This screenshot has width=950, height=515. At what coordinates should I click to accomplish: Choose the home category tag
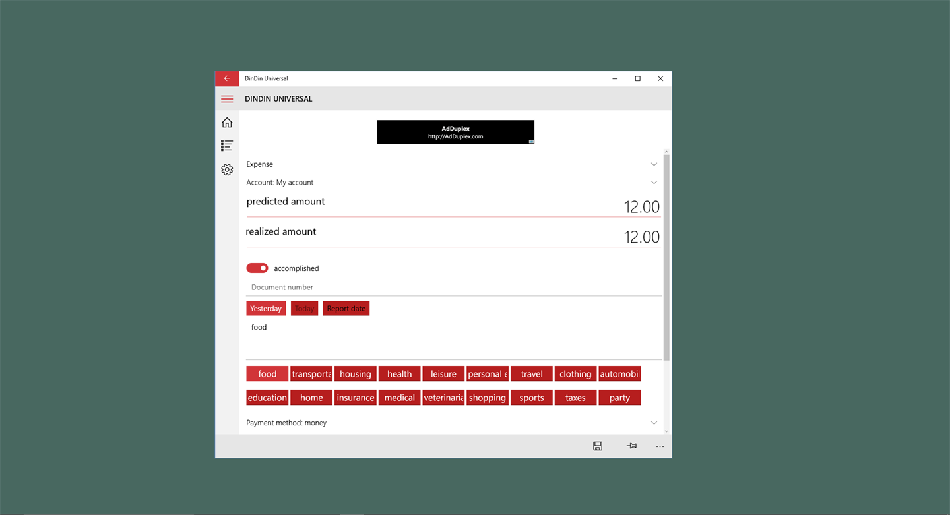click(x=311, y=398)
